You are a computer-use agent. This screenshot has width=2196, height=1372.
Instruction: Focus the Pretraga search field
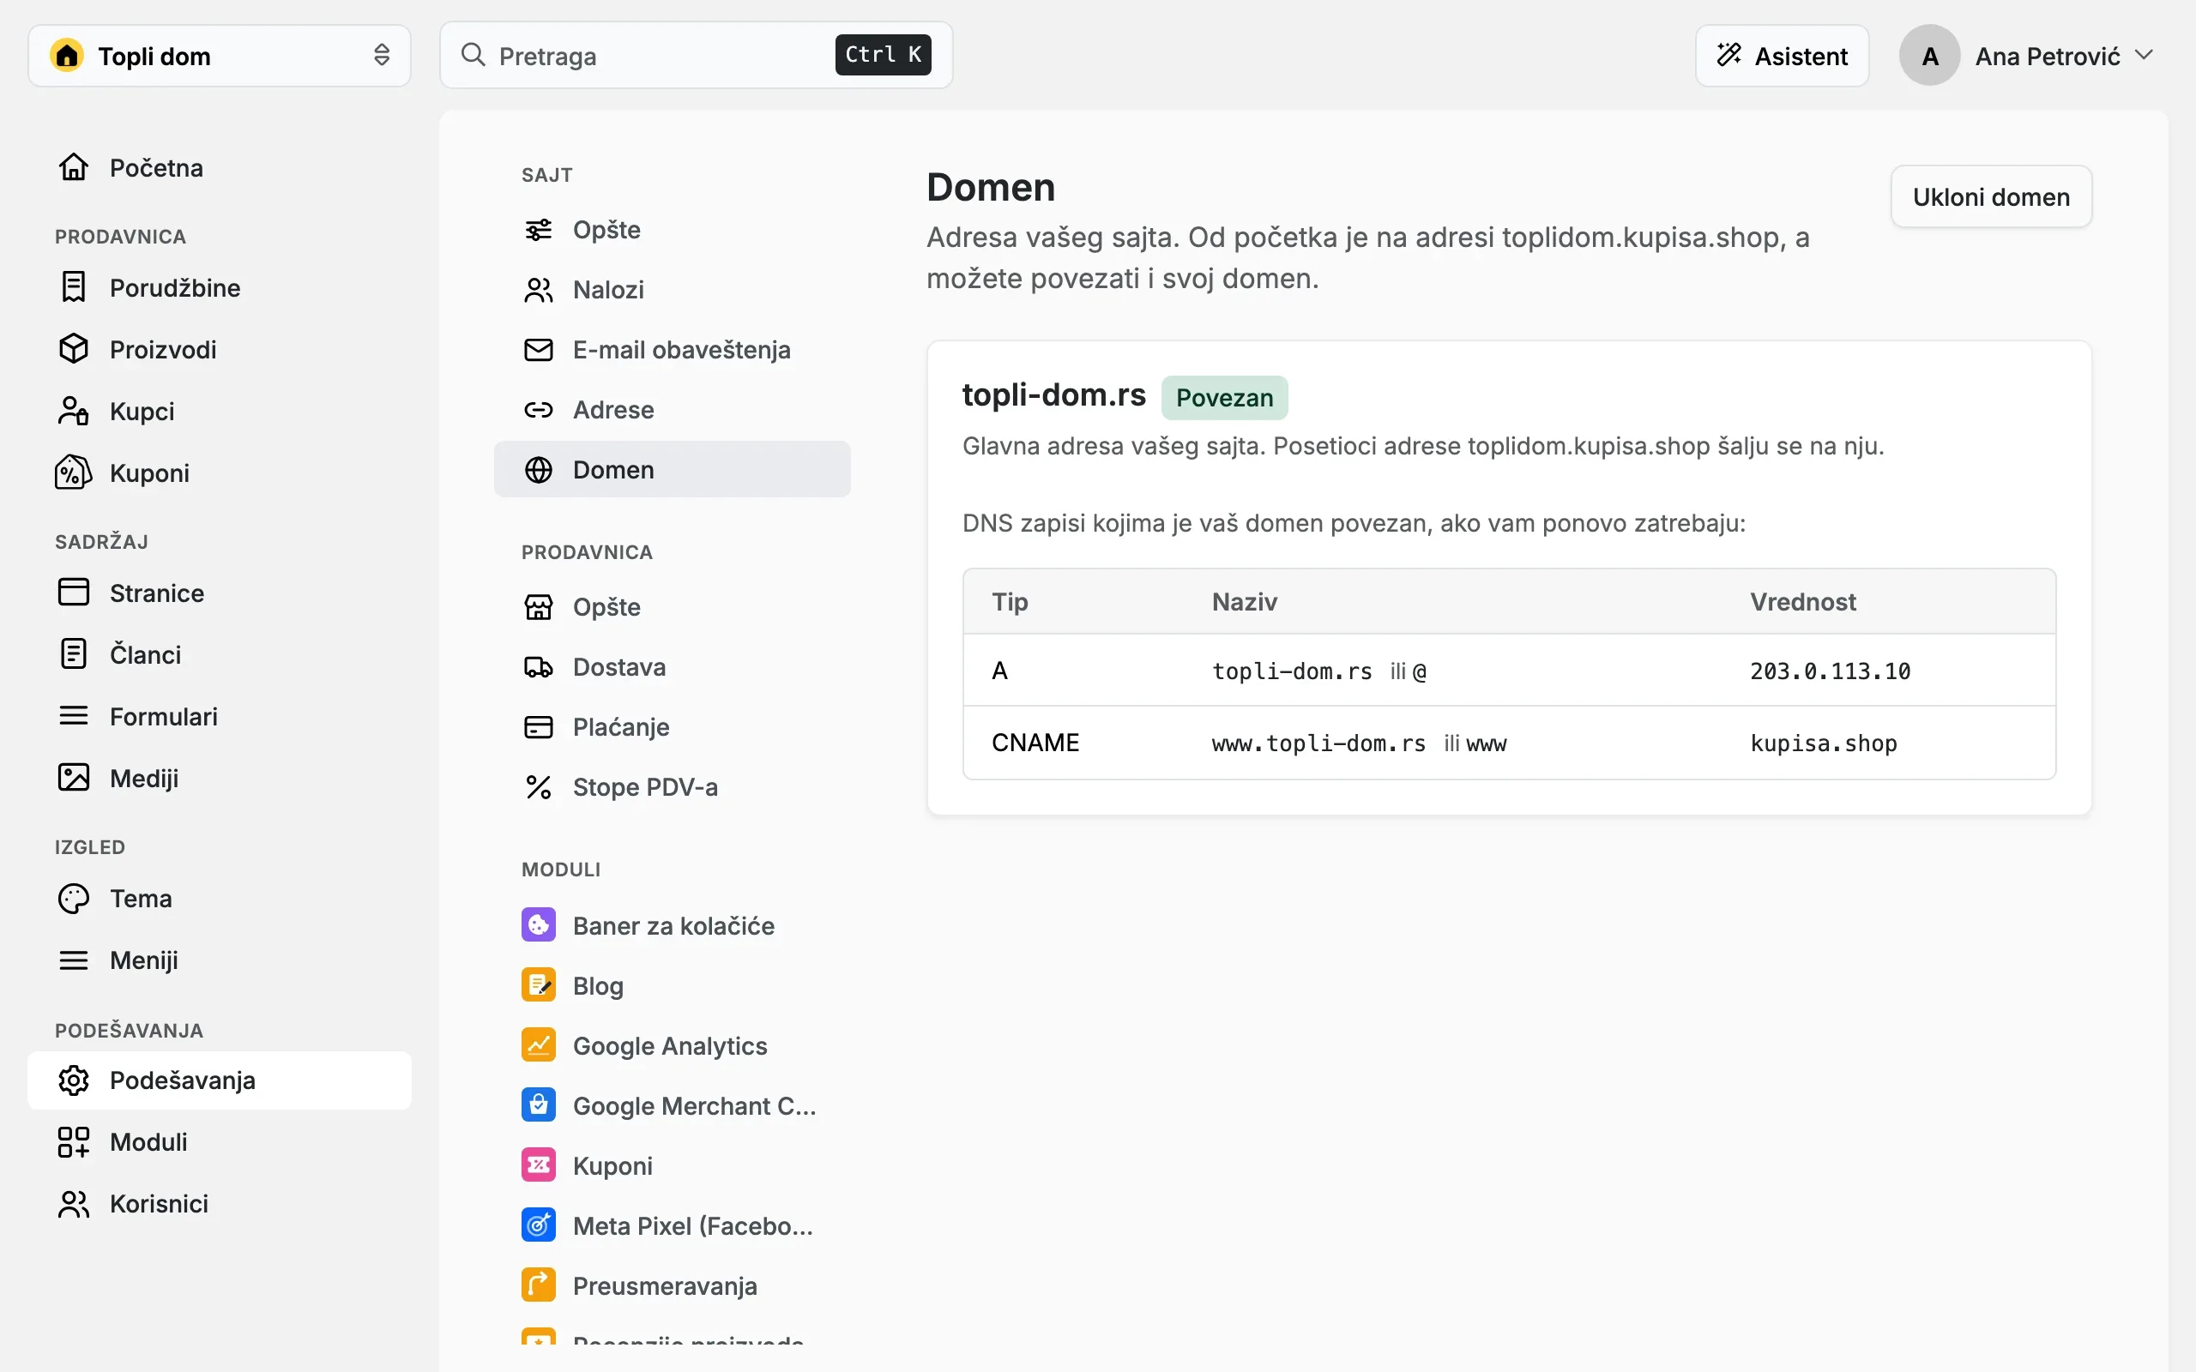(696, 56)
